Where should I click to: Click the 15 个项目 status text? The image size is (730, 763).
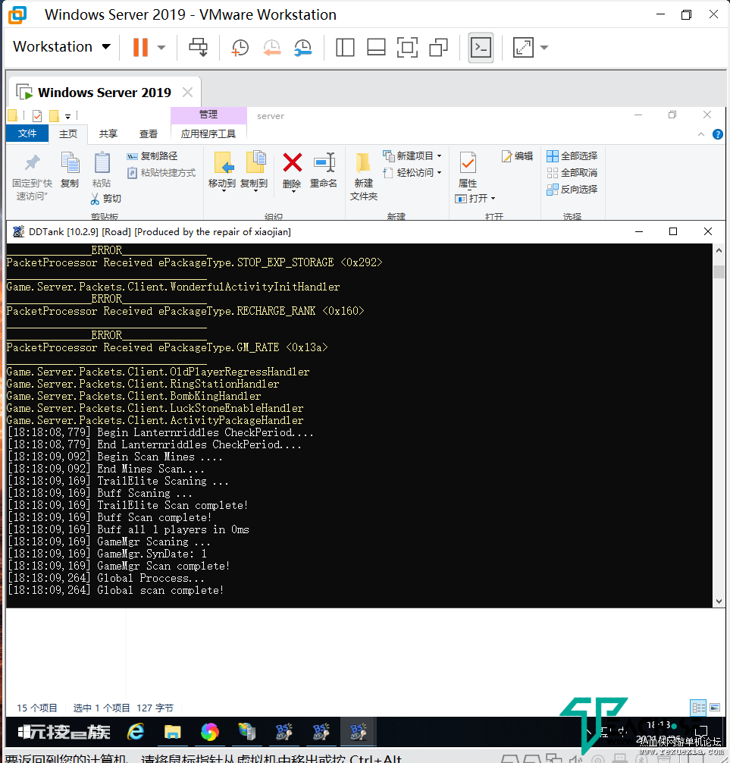pyautogui.click(x=37, y=708)
